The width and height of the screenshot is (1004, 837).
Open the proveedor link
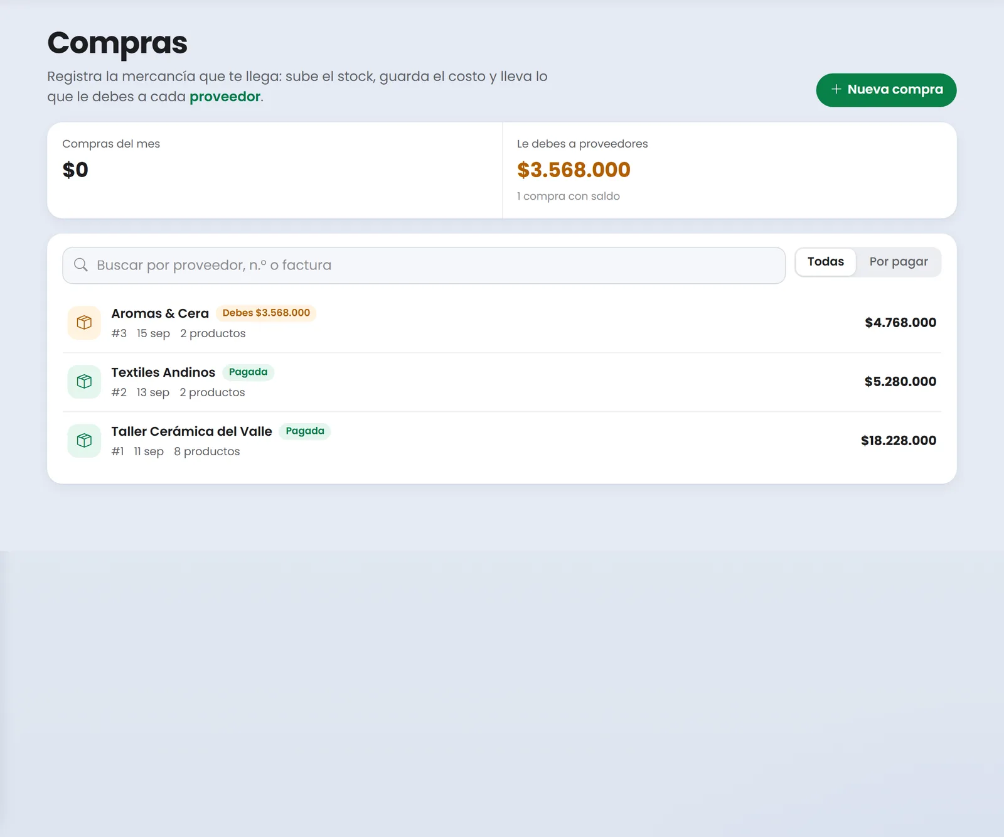tap(225, 97)
